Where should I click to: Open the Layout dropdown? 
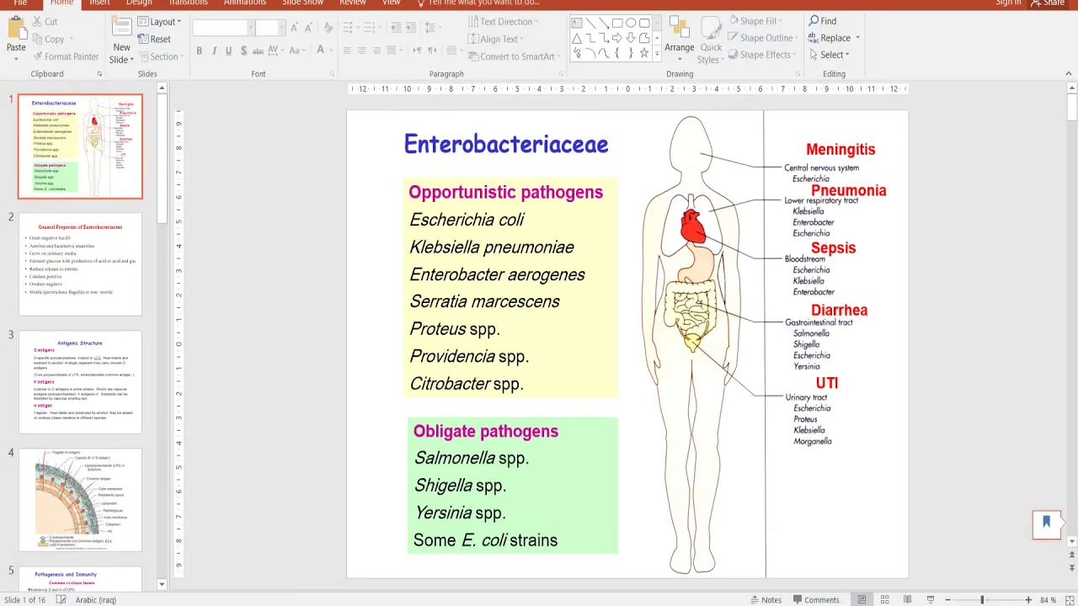pos(159,22)
